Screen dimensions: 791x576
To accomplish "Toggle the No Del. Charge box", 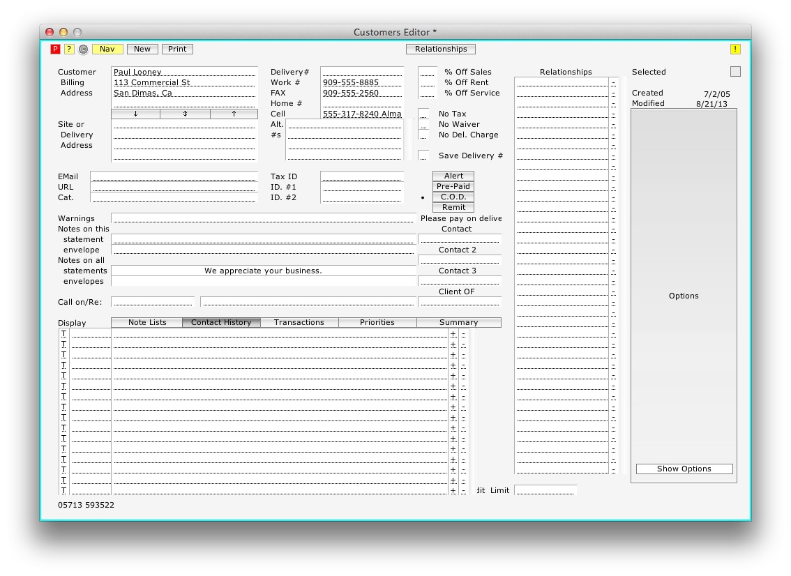I will tap(424, 135).
